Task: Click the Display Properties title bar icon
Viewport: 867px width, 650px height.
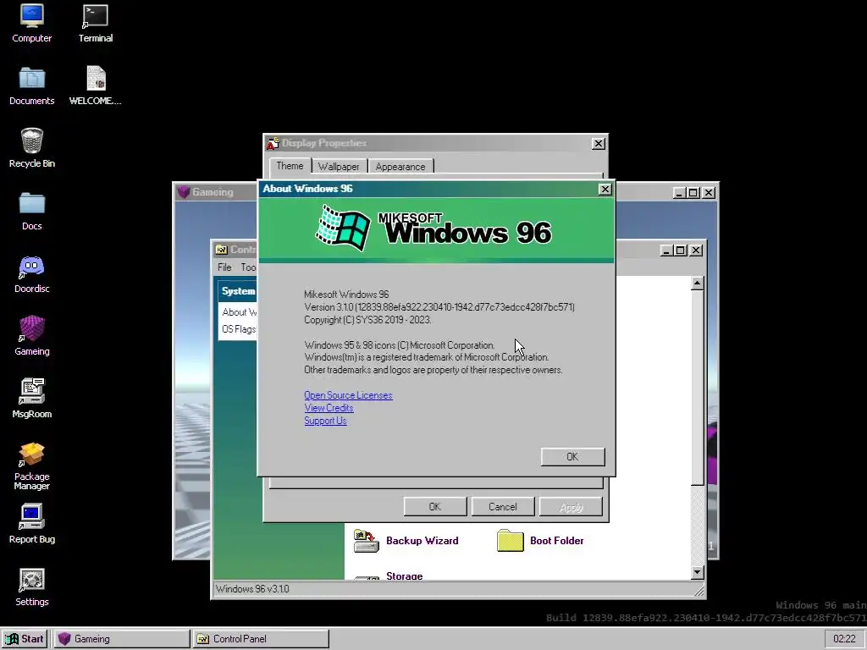Action: click(273, 143)
